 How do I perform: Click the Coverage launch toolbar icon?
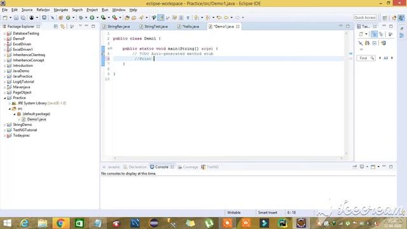point(103,18)
